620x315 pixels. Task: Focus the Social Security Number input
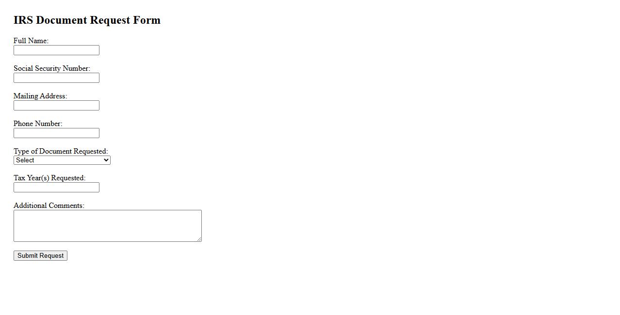(x=56, y=78)
